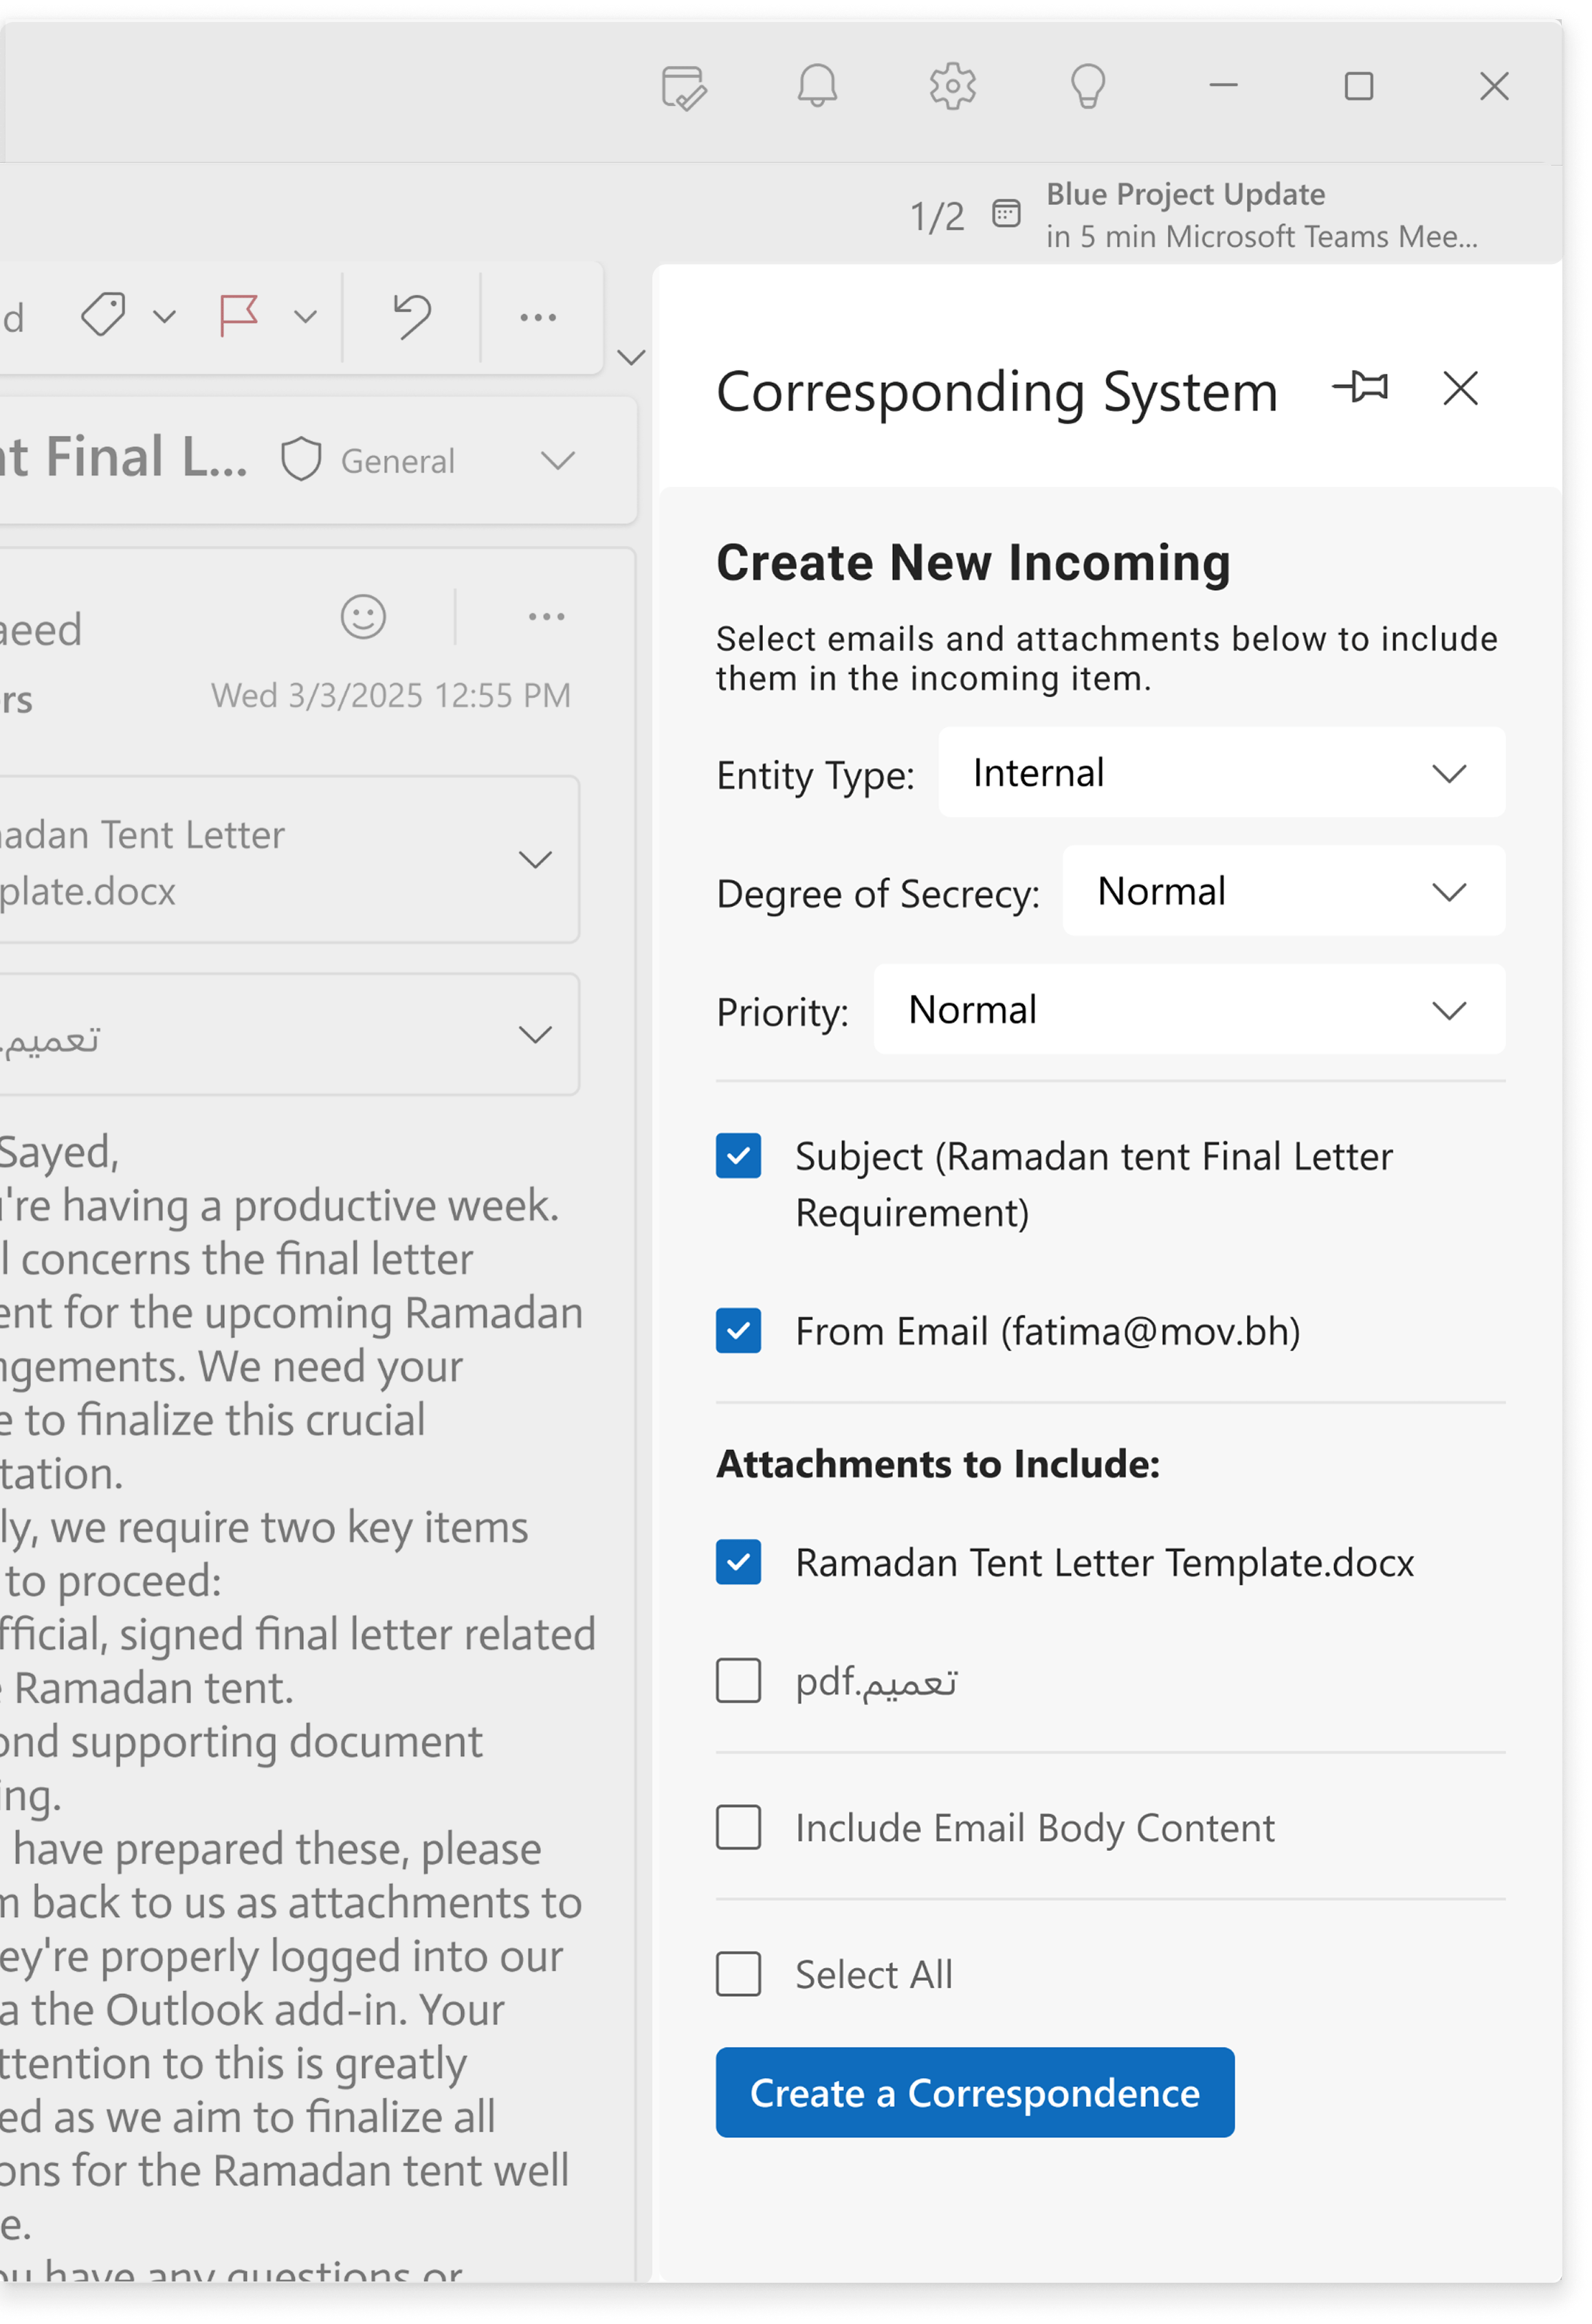Click the tag categorize icon
Image resolution: width=1592 pixels, height=2324 pixels.
tap(103, 316)
